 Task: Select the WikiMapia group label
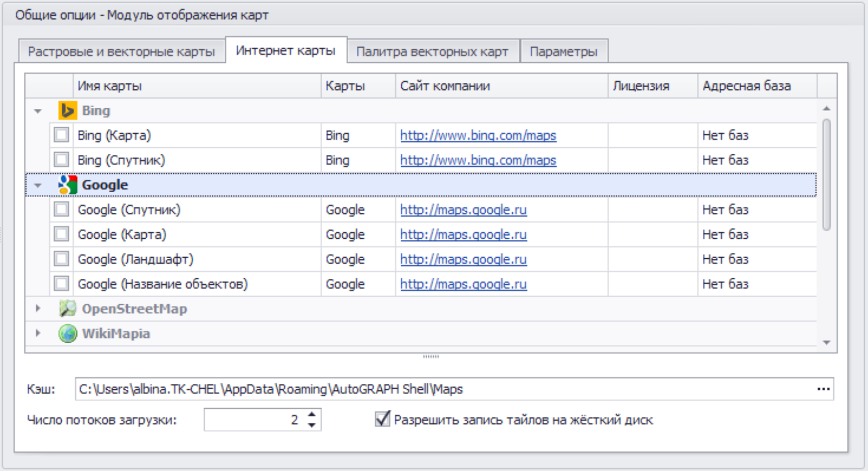coord(116,334)
